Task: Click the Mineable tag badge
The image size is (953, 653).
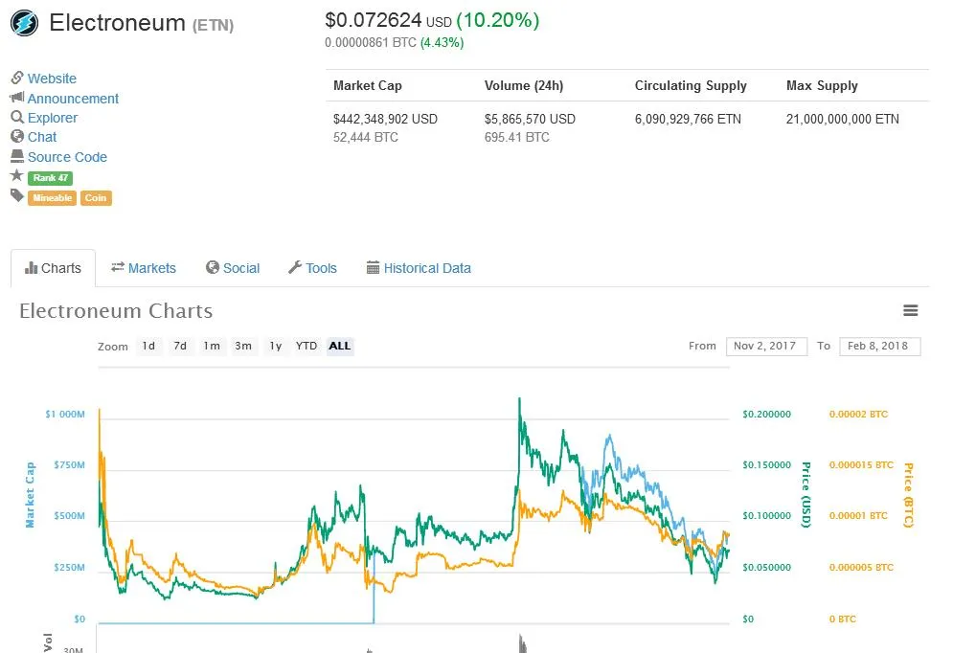Action: click(53, 198)
